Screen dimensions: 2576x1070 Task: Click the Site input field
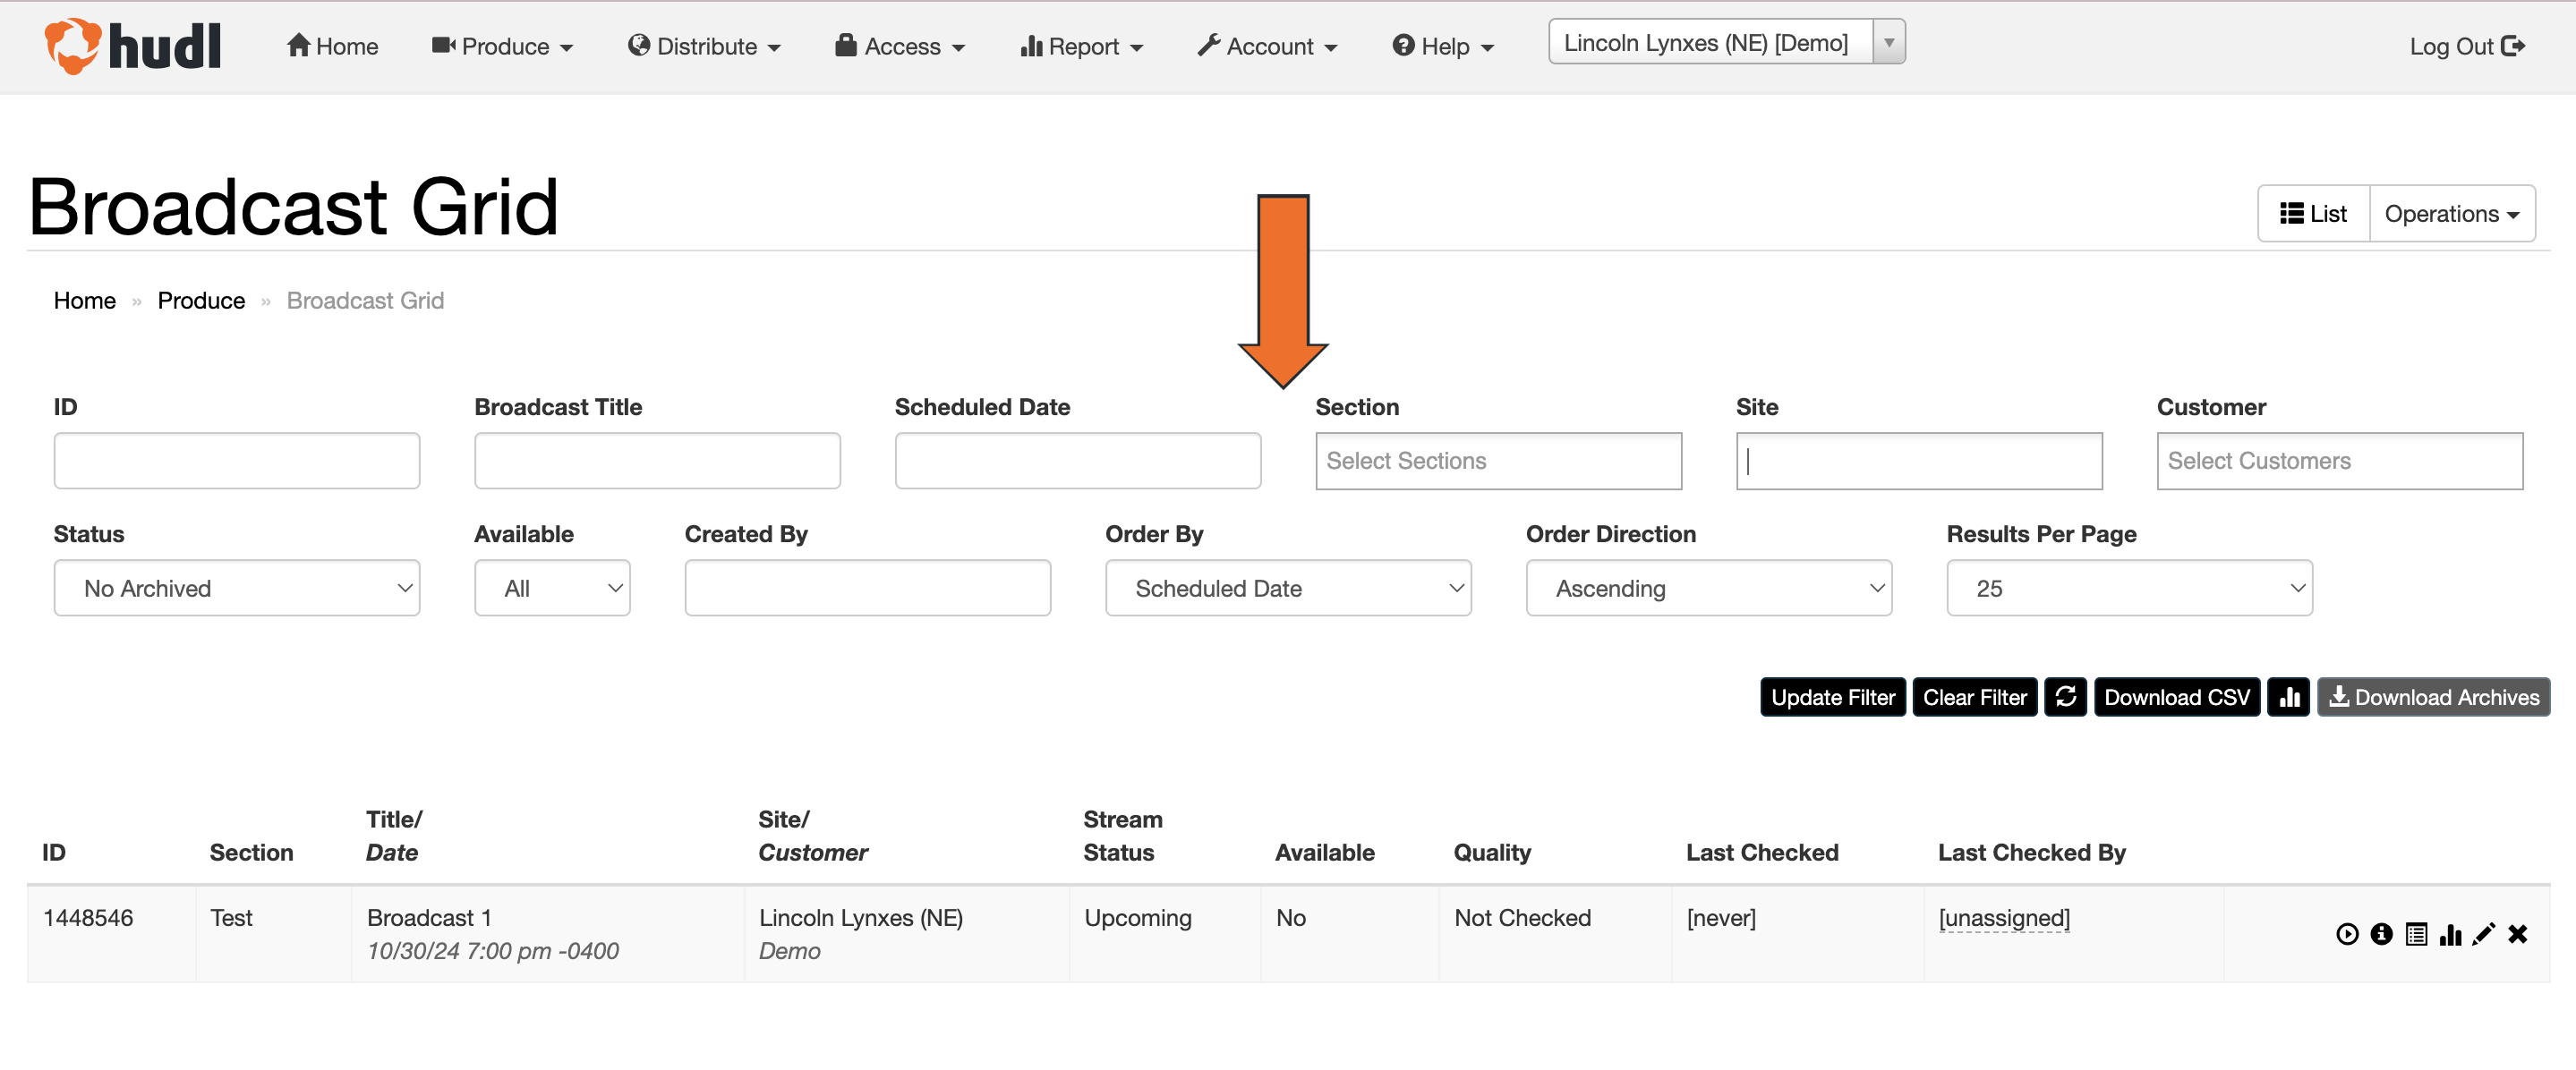(1919, 461)
